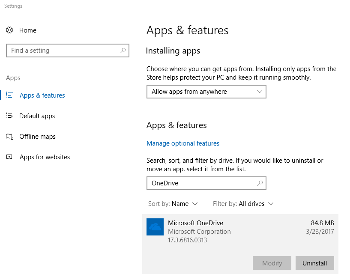Select the Microsoft OneDrive app name
The image size is (350, 280).
(195, 223)
